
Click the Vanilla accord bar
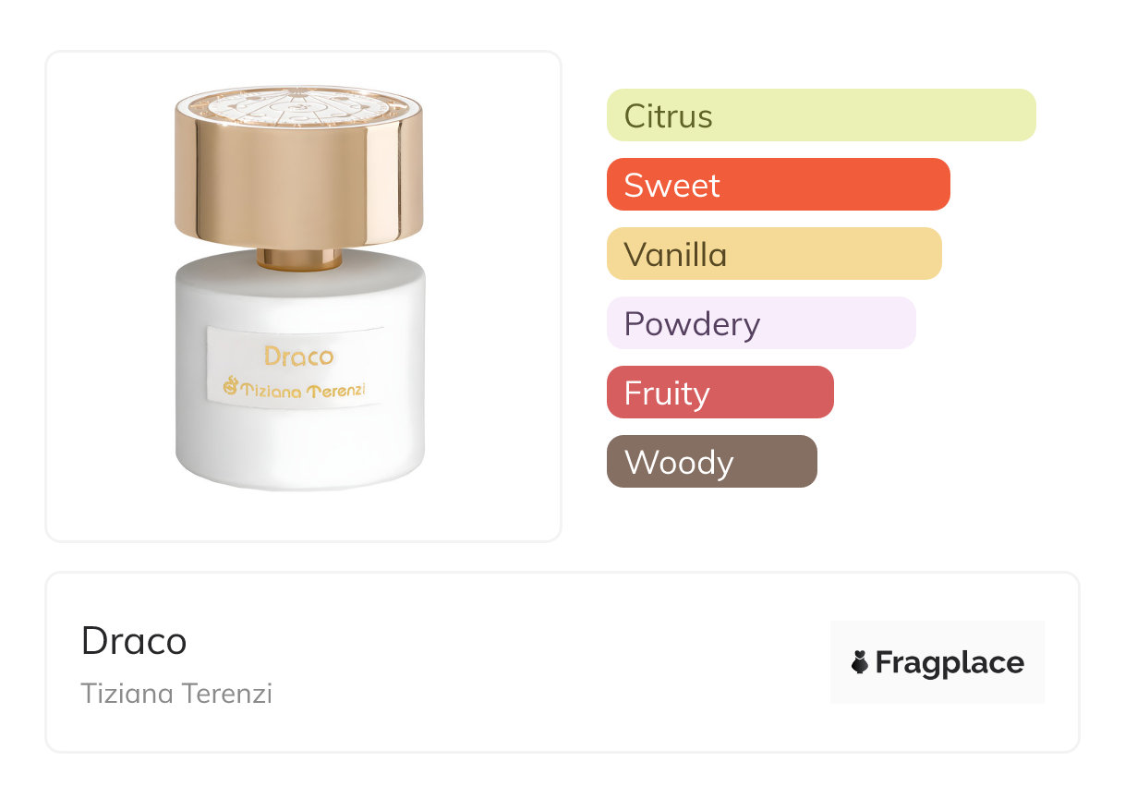pos(774,254)
